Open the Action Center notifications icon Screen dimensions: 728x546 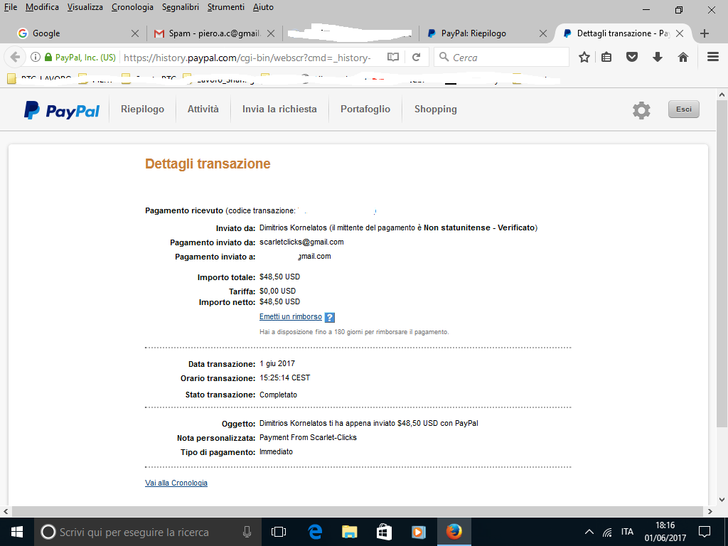click(705, 532)
